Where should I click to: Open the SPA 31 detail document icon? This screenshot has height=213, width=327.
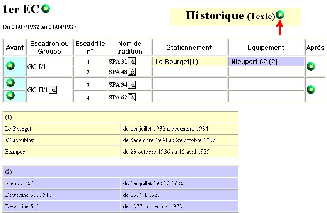(x=131, y=62)
